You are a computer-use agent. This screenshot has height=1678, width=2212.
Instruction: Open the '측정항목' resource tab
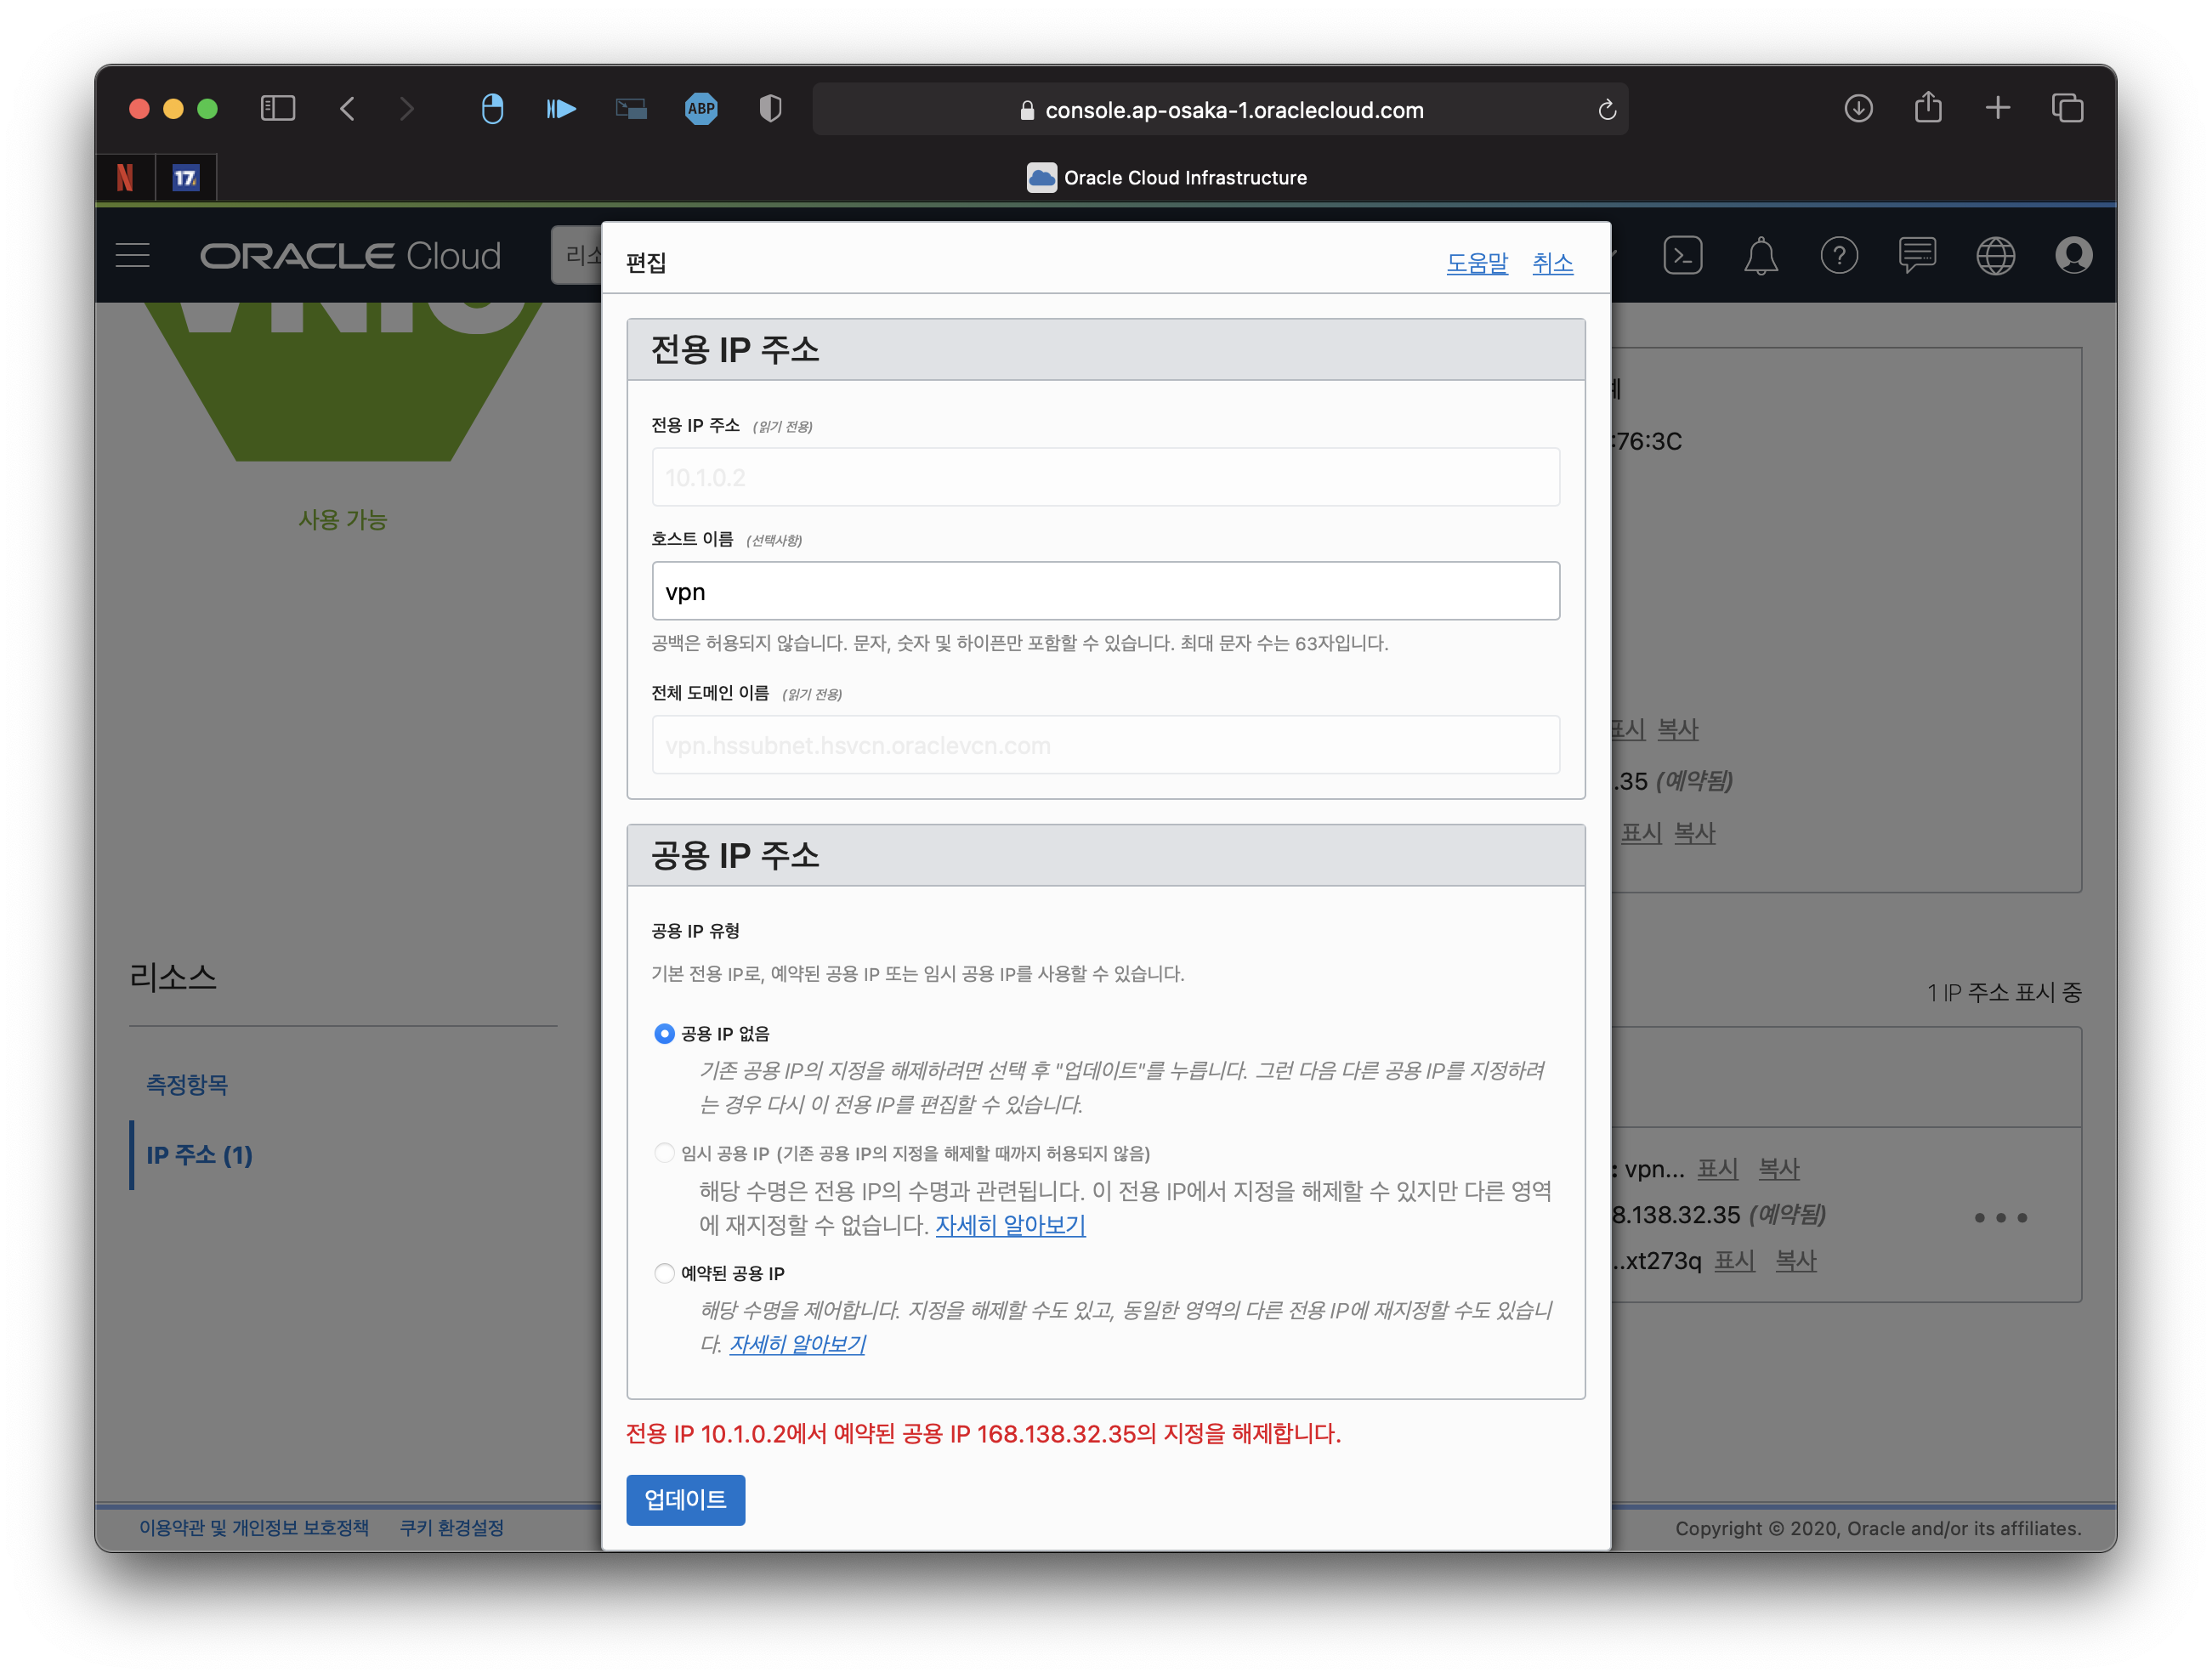(187, 1085)
